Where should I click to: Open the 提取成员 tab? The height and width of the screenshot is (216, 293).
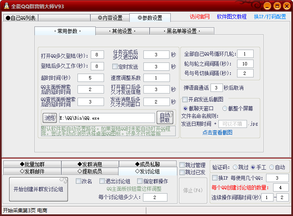(x=90, y=171)
